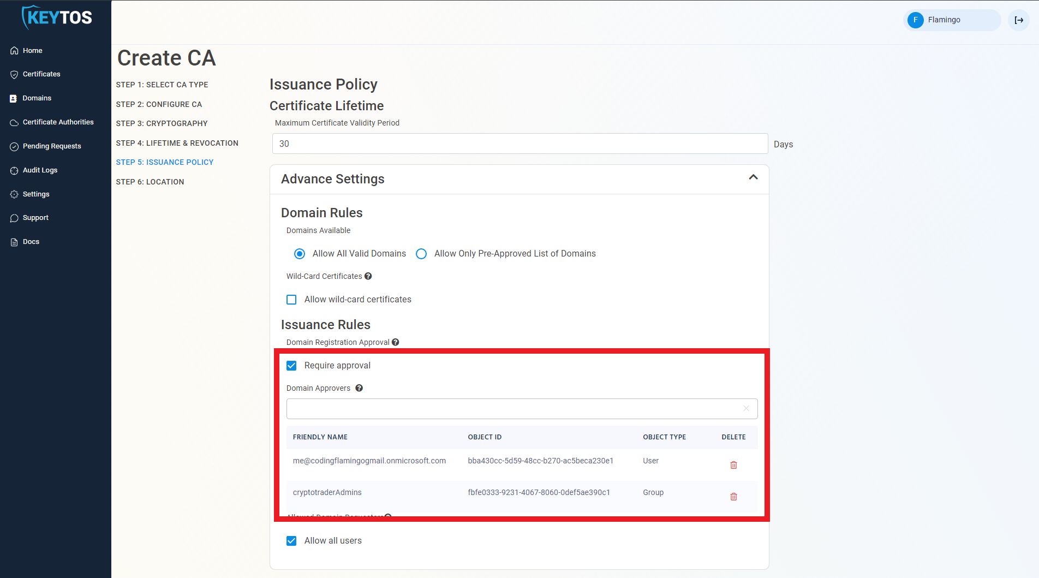Click the Domain Approvers help icon
The width and height of the screenshot is (1039, 578).
(x=359, y=388)
